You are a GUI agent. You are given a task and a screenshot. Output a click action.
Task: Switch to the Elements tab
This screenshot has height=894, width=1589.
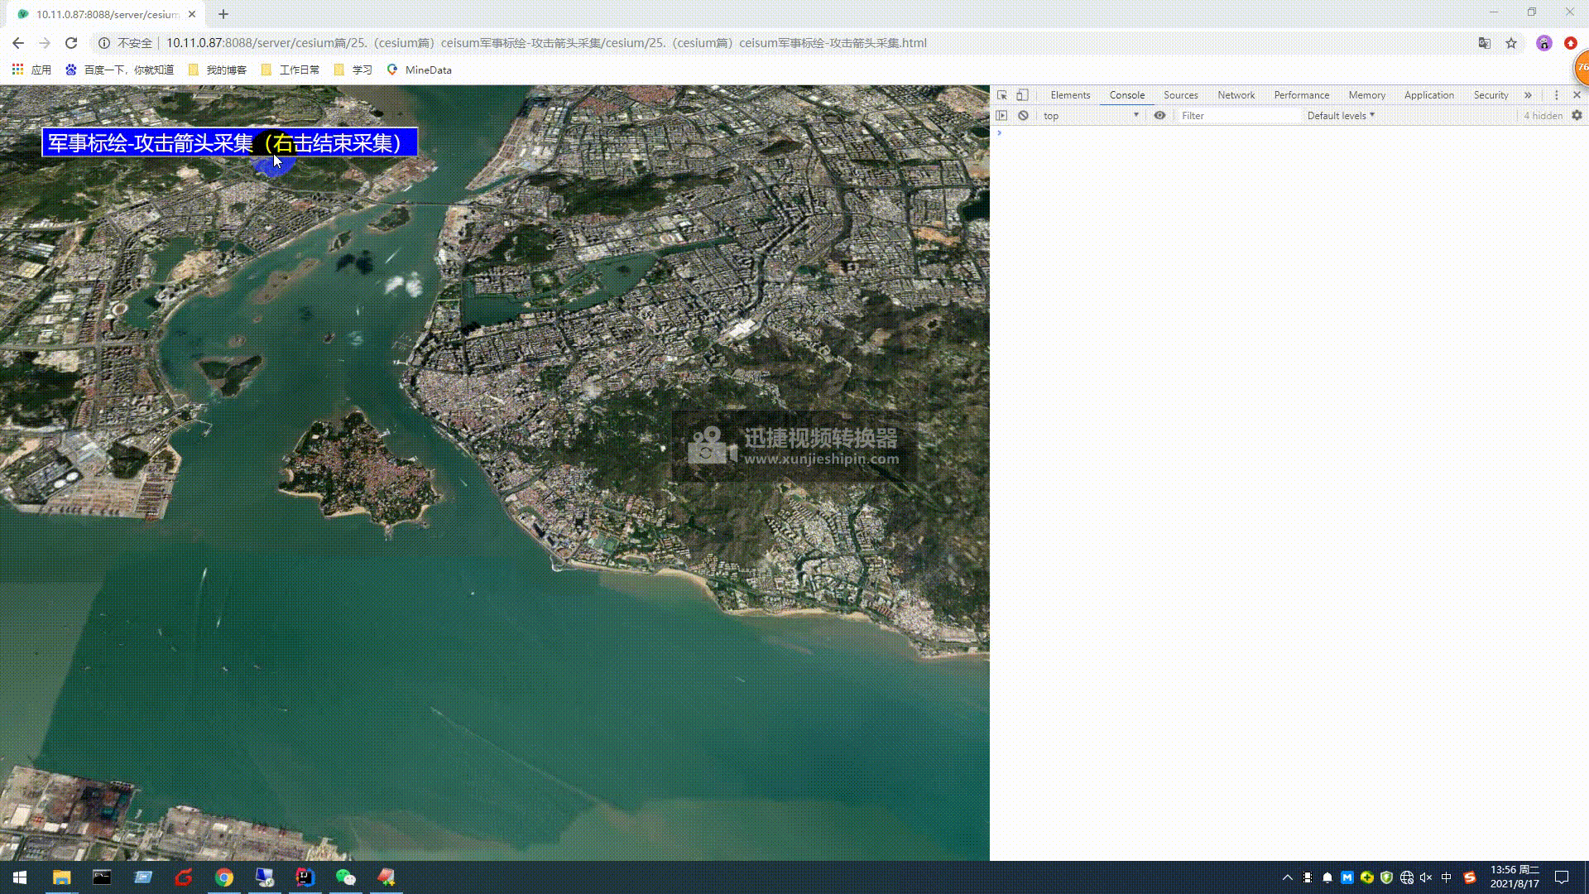tap(1070, 95)
